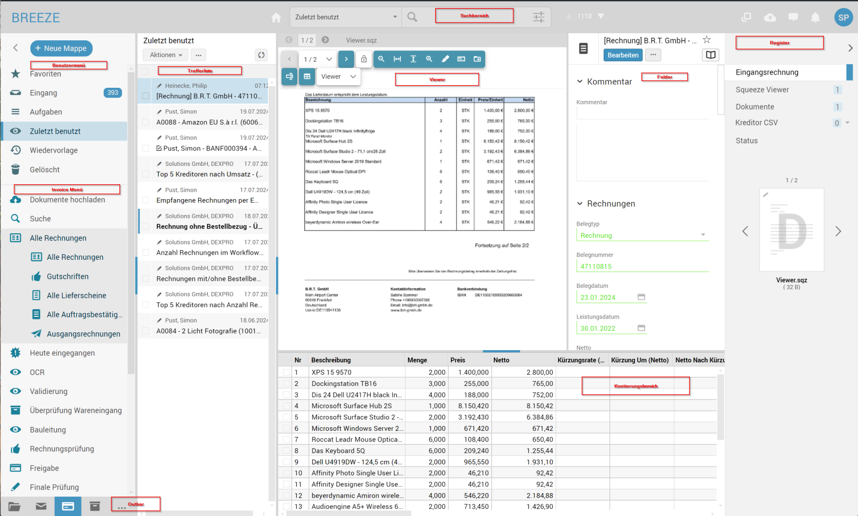Click the zoom in tool in viewer
The height and width of the screenshot is (516, 858).
point(429,59)
